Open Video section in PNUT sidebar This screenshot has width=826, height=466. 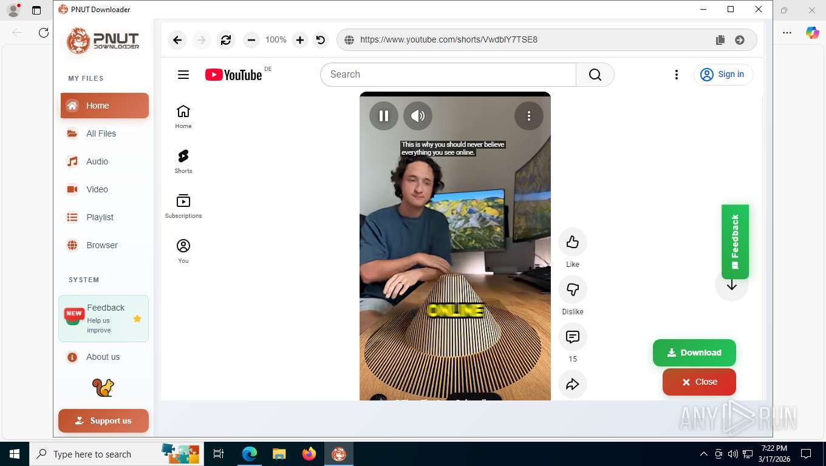point(104,189)
